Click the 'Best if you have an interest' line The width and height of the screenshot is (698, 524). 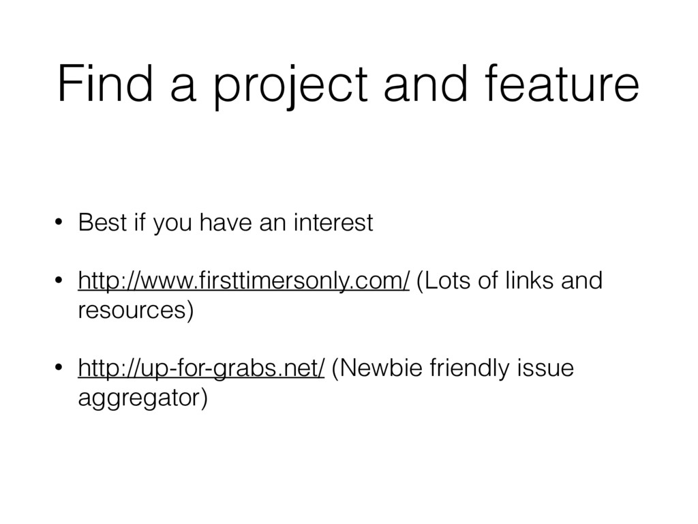225,222
